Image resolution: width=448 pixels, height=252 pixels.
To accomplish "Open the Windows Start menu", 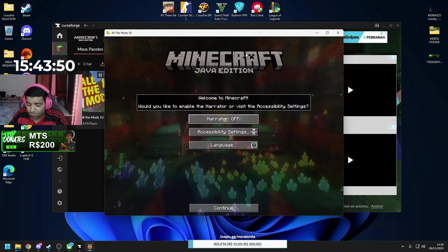I will pos(7,246).
